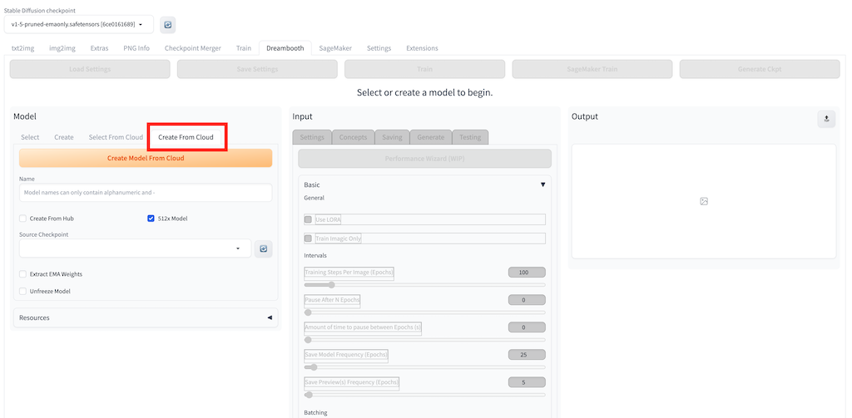Refresh the Stable Diffusion checkpoint list
Screen dimensions: 852x418
point(167,25)
